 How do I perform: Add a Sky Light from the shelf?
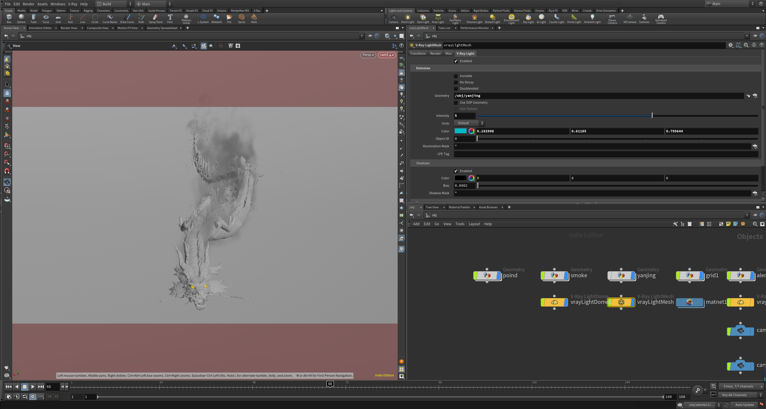coord(528,19)
